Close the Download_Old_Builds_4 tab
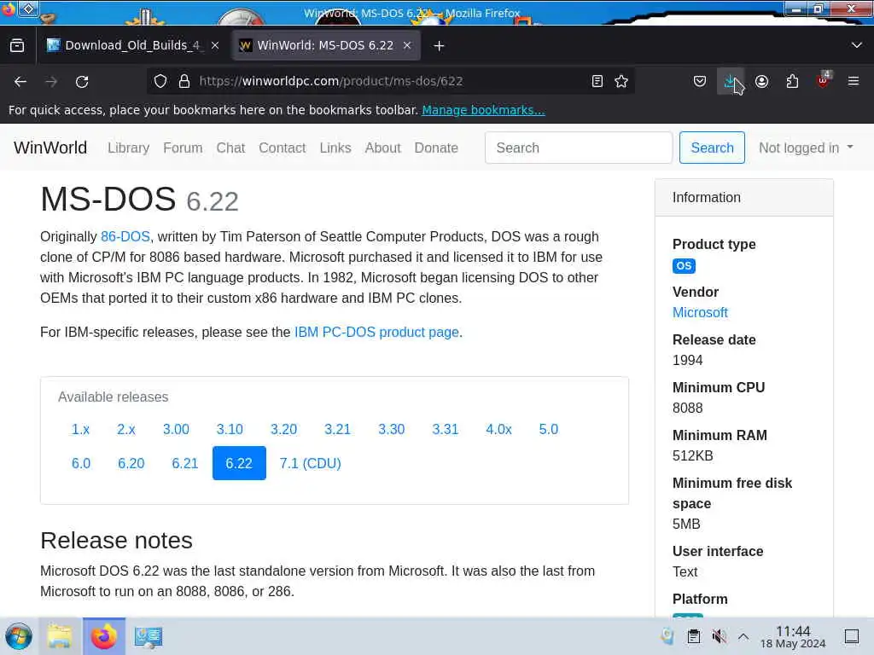 coord(215,46)
